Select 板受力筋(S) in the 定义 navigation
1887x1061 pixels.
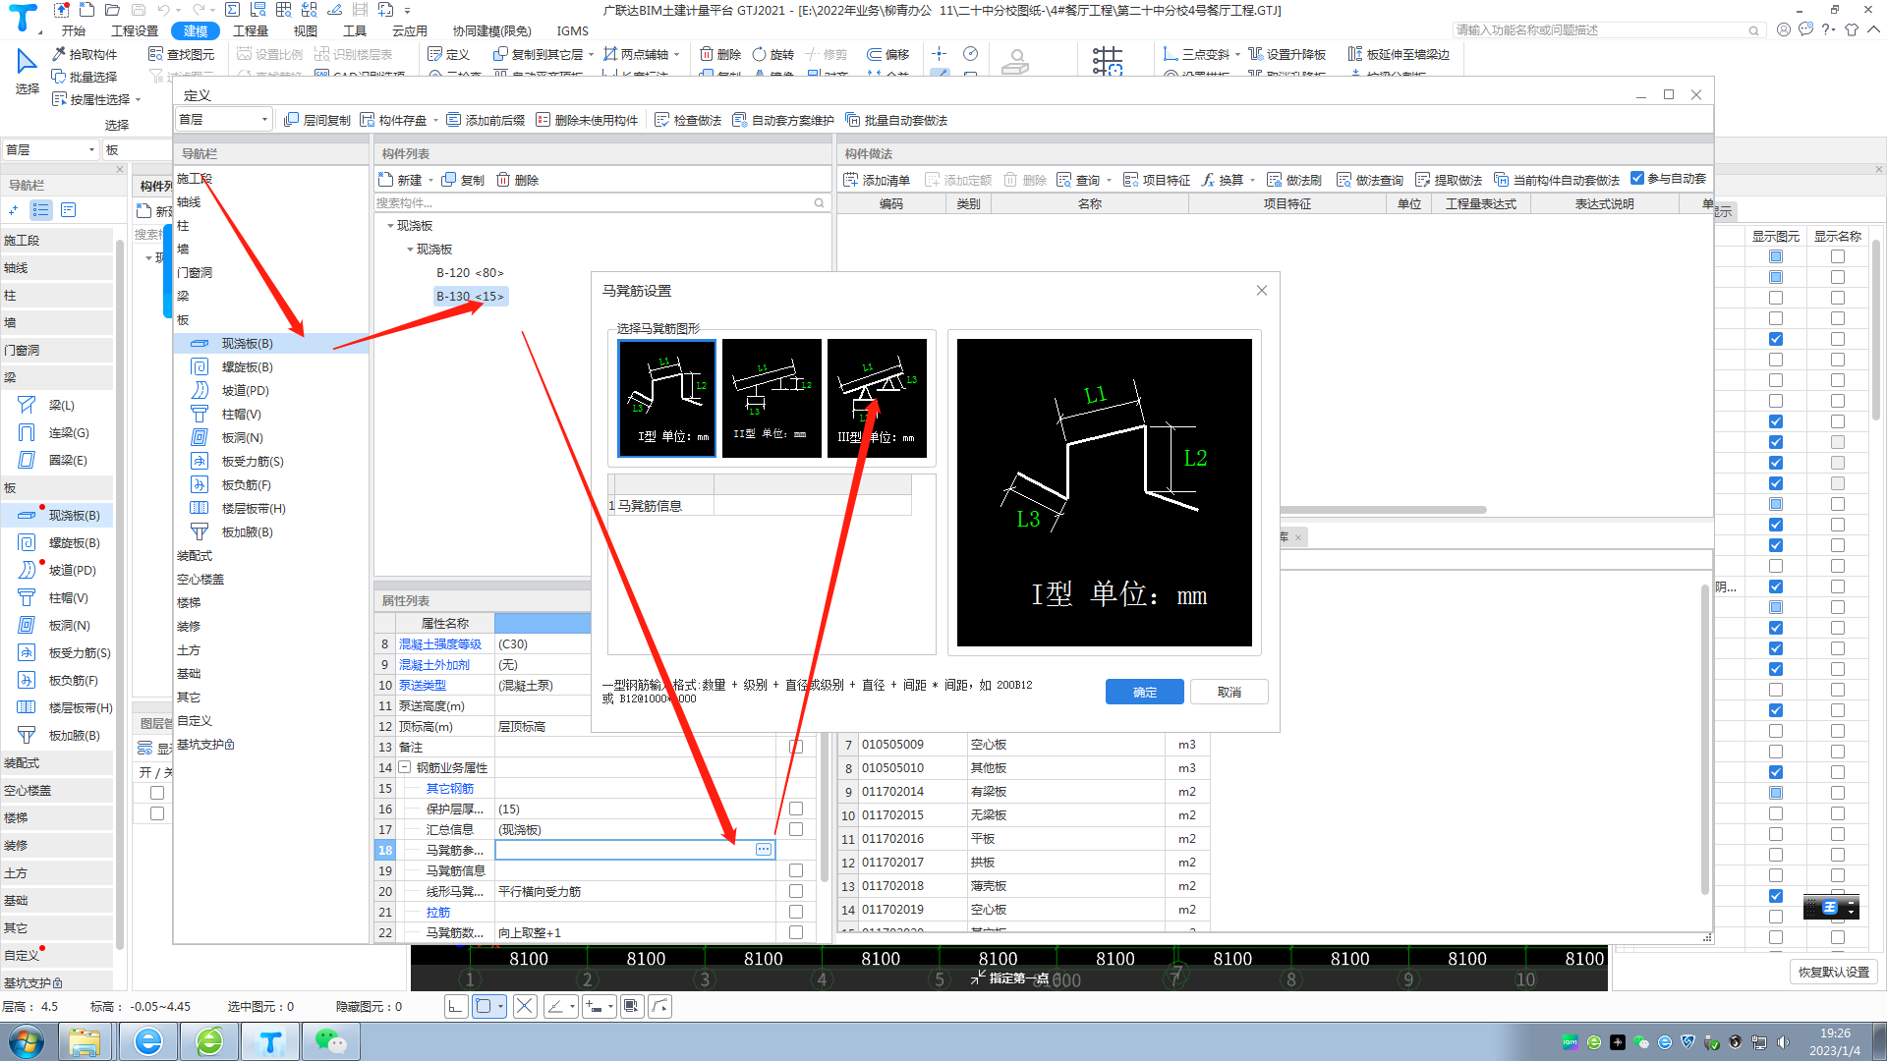click(x=253, y=462)
